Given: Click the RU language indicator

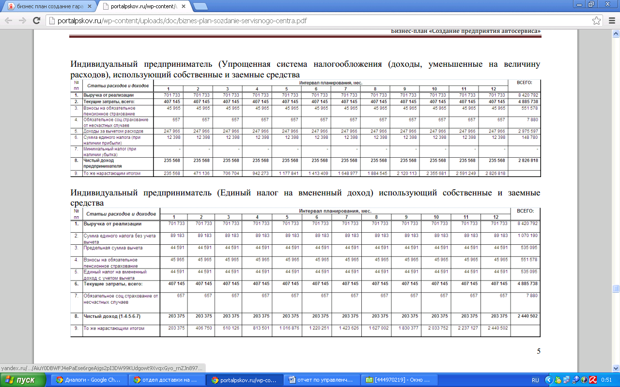Looking at the screenshot, I should (535, 380).
